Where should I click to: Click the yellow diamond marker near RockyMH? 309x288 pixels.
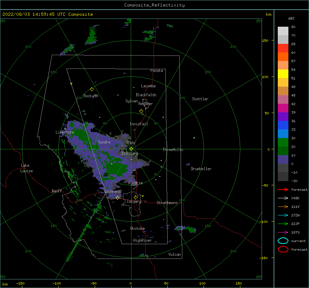point(92,89)
